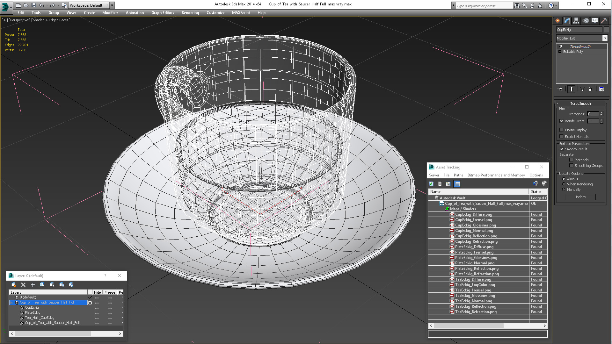Delete layer using the X icon in Layer dialog
The height and width of the screenshot is (344, 612).
(x=23, y=285)
